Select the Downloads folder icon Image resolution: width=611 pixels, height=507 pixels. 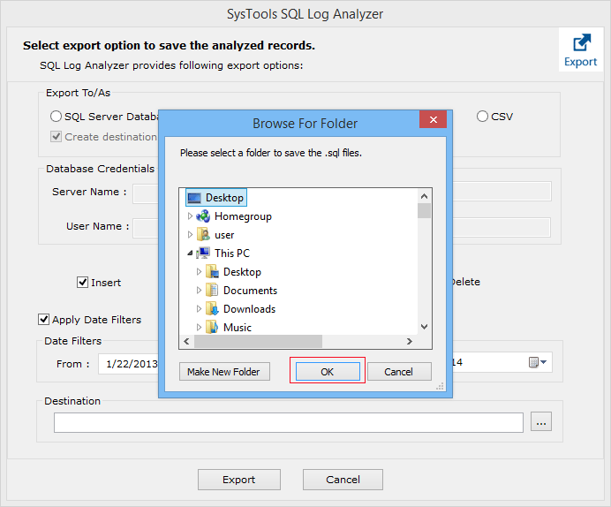tap(212, 309)
